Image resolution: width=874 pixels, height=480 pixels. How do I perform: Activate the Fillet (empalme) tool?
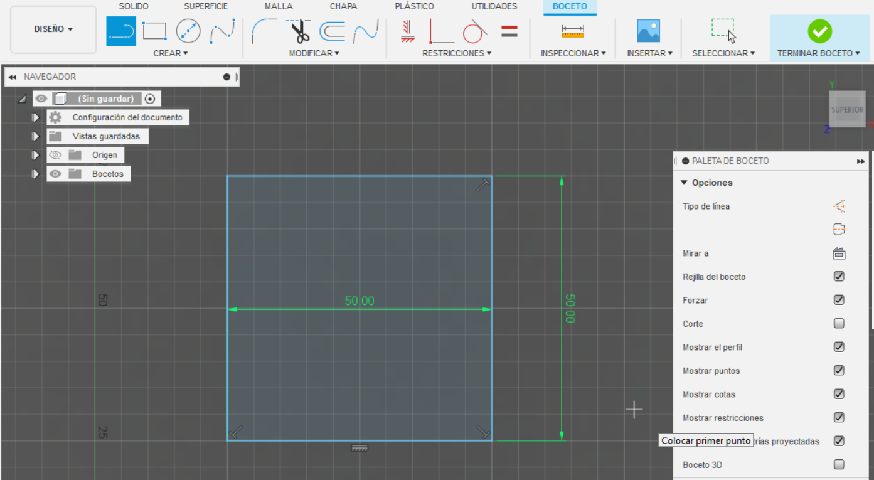pos(264,31)
